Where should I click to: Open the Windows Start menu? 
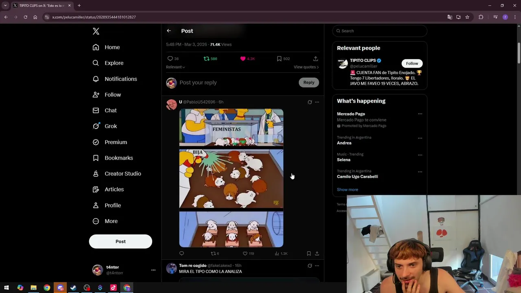pos(7,288)
